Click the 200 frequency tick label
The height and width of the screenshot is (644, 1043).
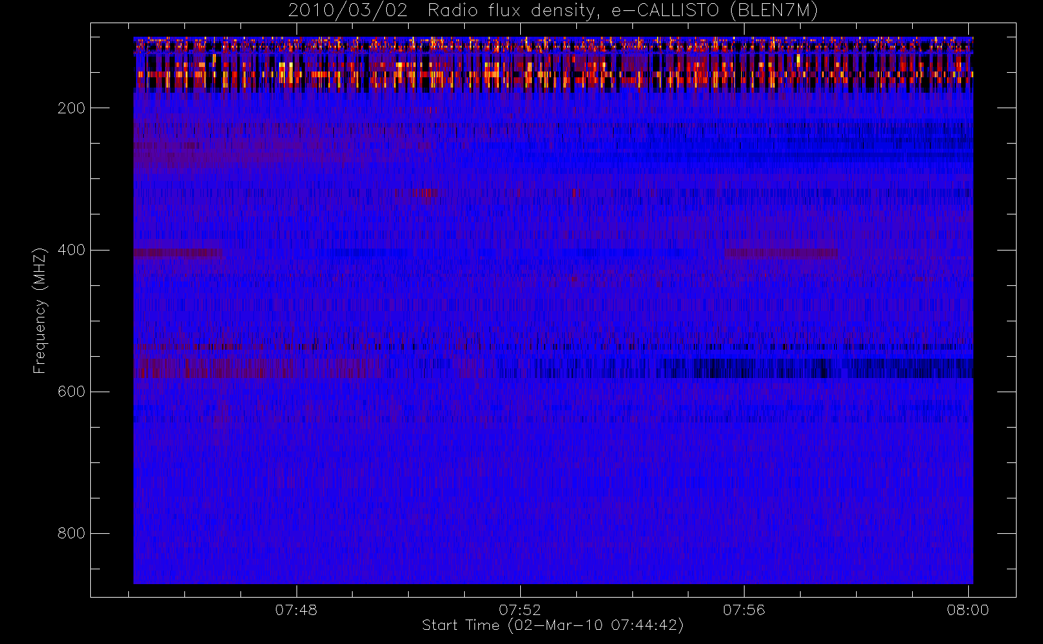(x=72, y=108)
